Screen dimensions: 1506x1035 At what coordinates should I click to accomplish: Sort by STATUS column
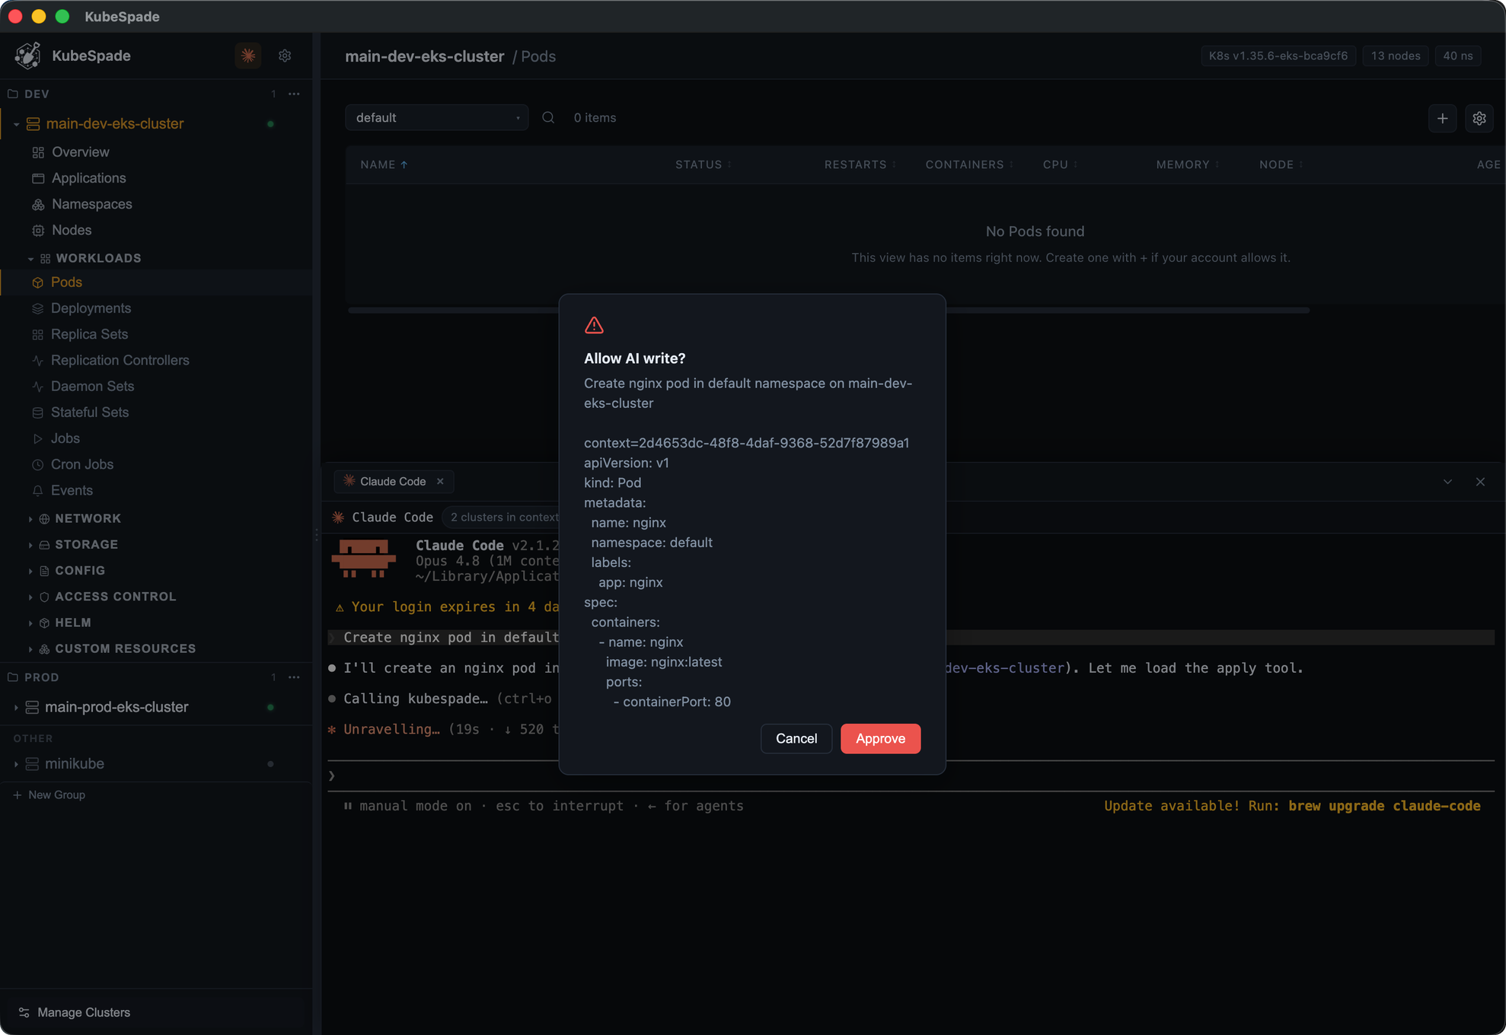(x=703, y=164)
